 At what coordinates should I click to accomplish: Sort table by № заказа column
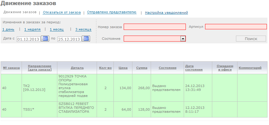(11, 68)
